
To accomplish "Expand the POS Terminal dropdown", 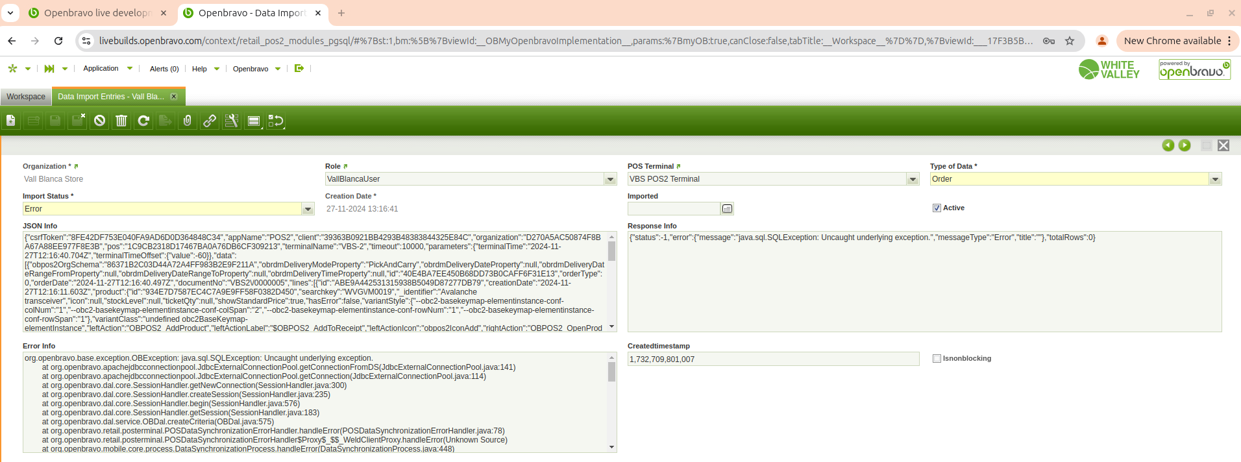I will pyautogui.click(x=913, y=179).
